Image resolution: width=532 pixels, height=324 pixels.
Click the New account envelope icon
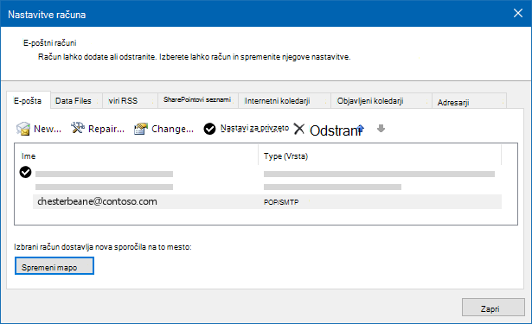[23, 129]
